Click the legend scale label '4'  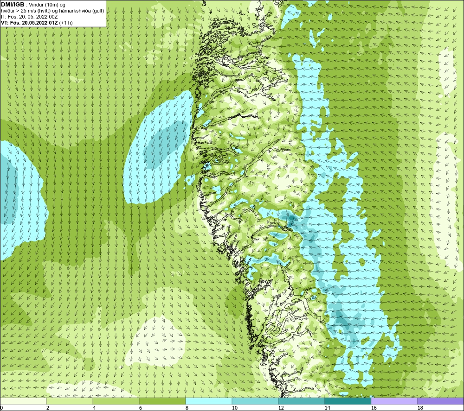pyautogui.click(x=94, y=408)
